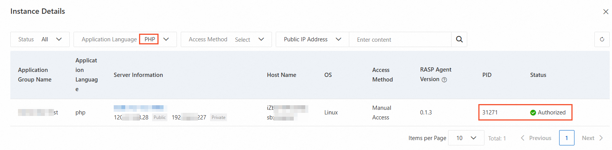Click the Next page chevron icon
Viewport: 612px width, 150px height.
(601, 138)
